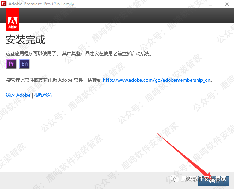Close the window using the title bar X
234x189 pixels.
pos(226,4)
